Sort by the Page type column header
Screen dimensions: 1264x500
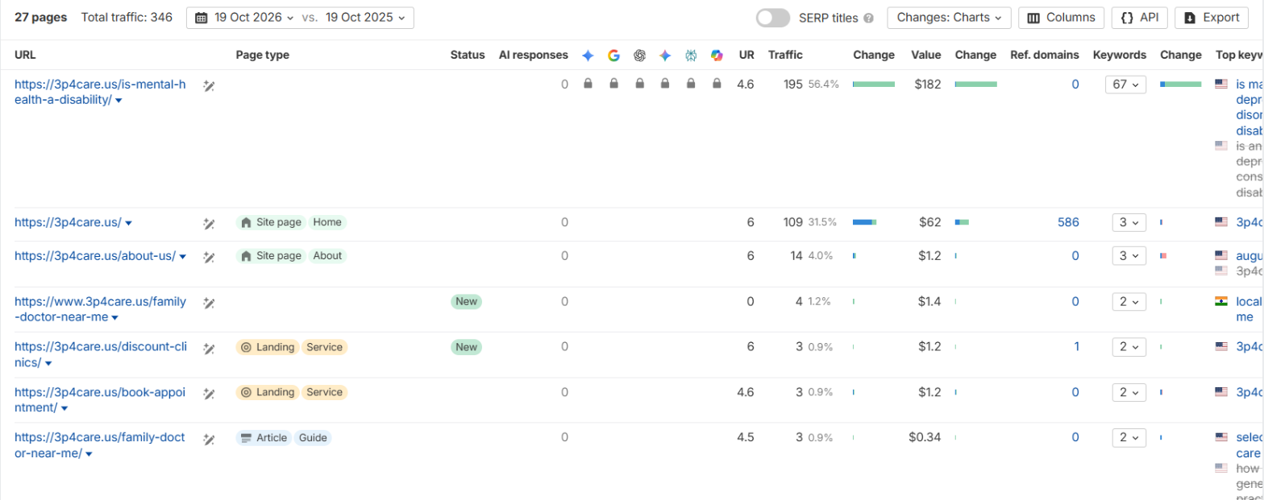262,56
